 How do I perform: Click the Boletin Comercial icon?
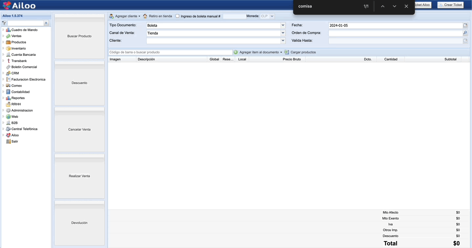pyautogui.click(x=8, y=67)
